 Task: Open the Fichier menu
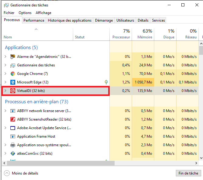point(9,13)
